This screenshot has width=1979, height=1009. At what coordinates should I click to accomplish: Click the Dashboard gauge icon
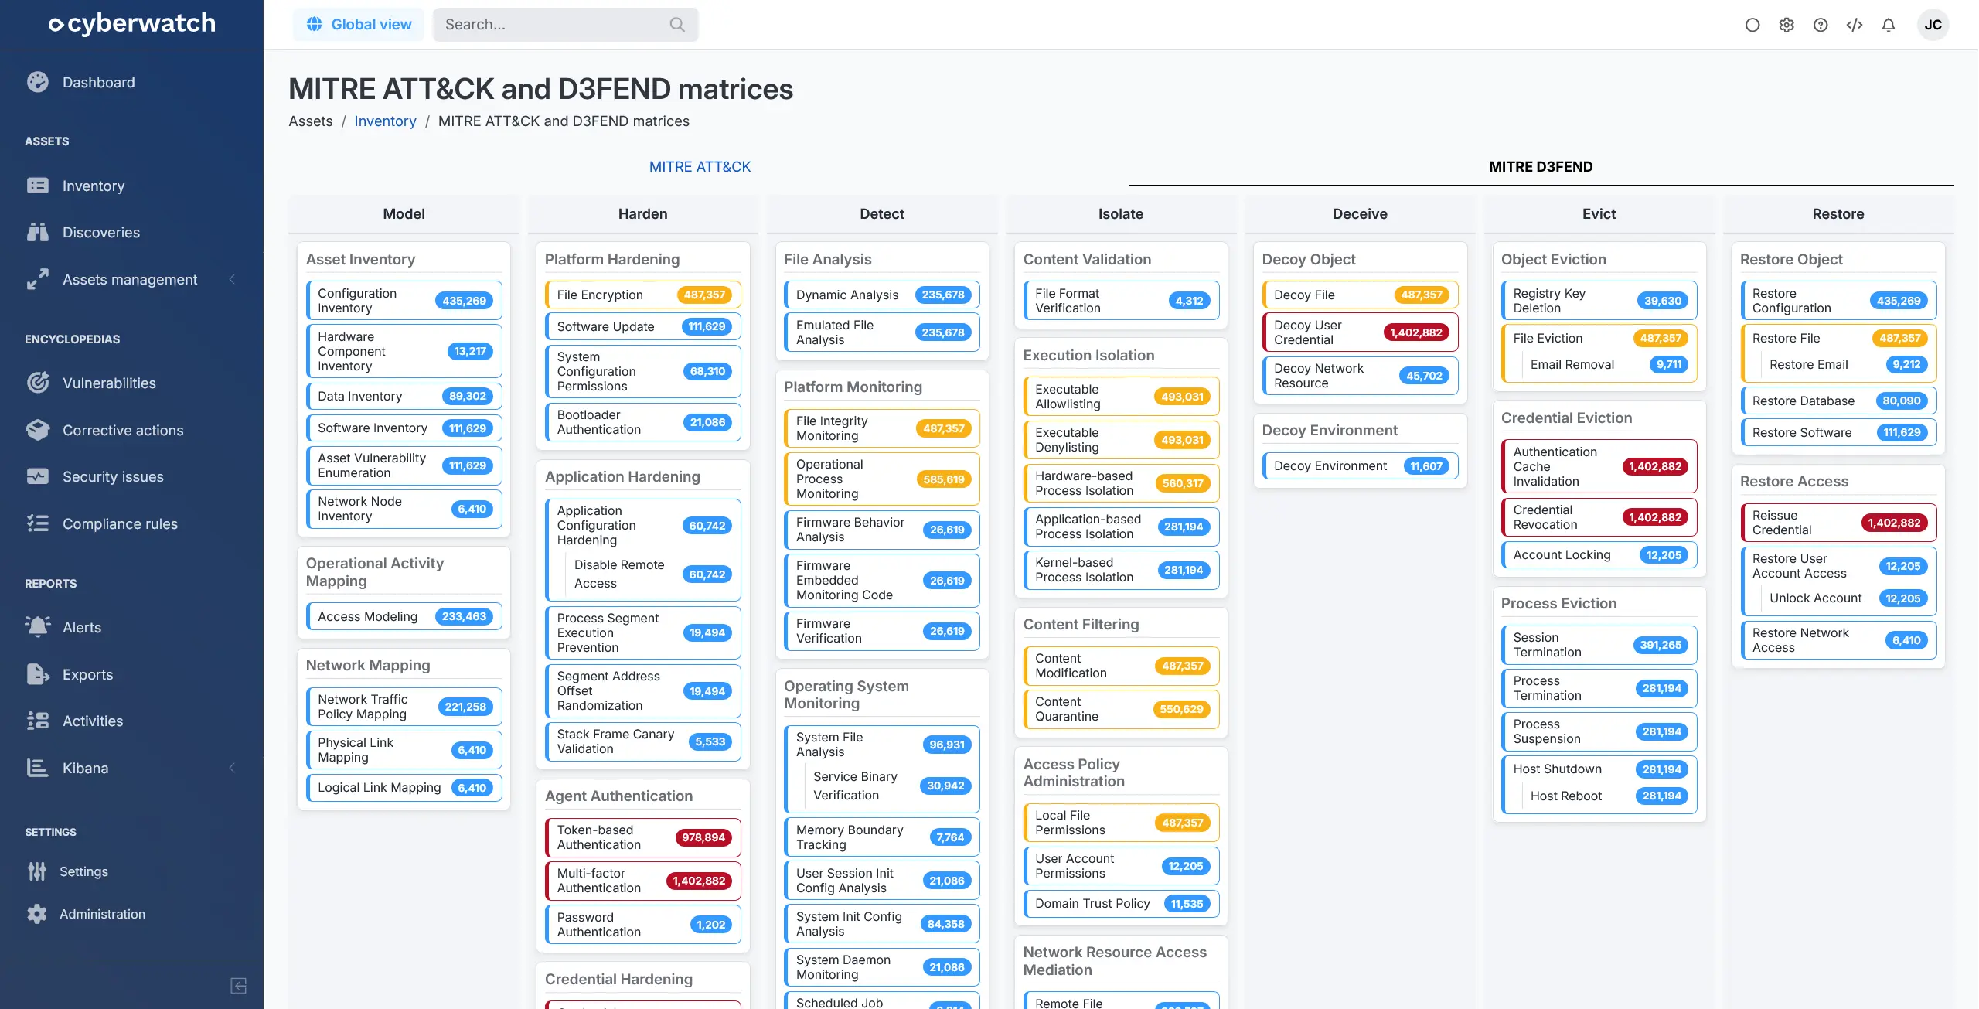point(37,82)
